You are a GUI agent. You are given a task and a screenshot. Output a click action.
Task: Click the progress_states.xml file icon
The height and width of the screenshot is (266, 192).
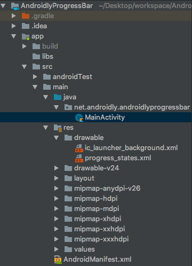[x=79, y=158]
